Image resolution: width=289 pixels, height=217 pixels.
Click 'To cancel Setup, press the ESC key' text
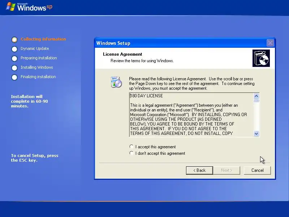[x=34, y=158]
